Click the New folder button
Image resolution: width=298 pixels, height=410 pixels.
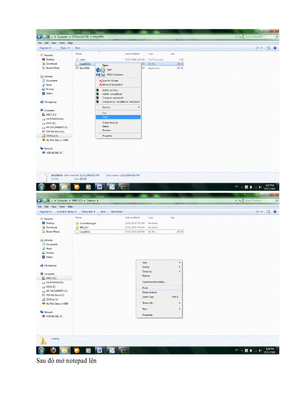(116, 211)
